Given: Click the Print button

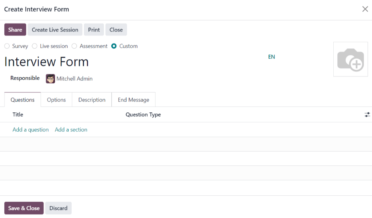Looking at the screenshot, I should [x=94, y=30].
